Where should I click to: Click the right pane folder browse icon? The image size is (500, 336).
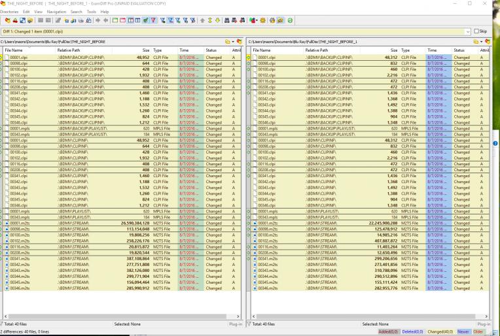pyautogui.click(x=476, y=42)
